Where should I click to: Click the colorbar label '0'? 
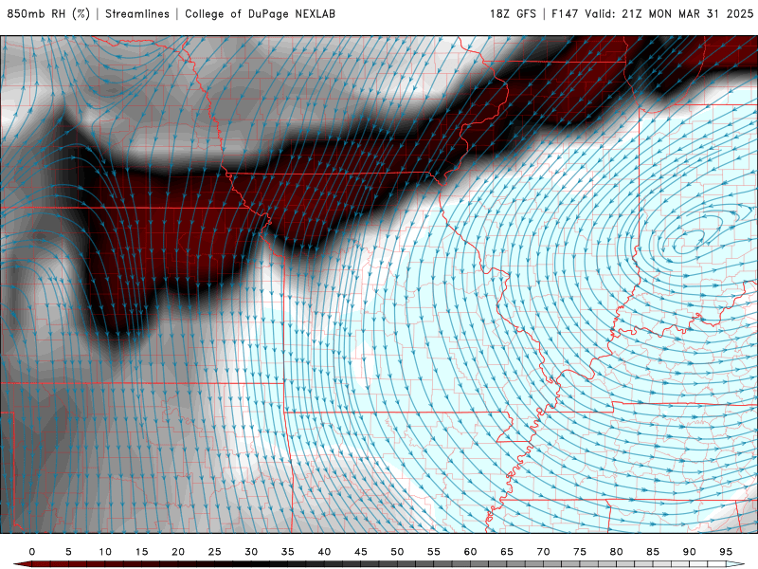32,552
